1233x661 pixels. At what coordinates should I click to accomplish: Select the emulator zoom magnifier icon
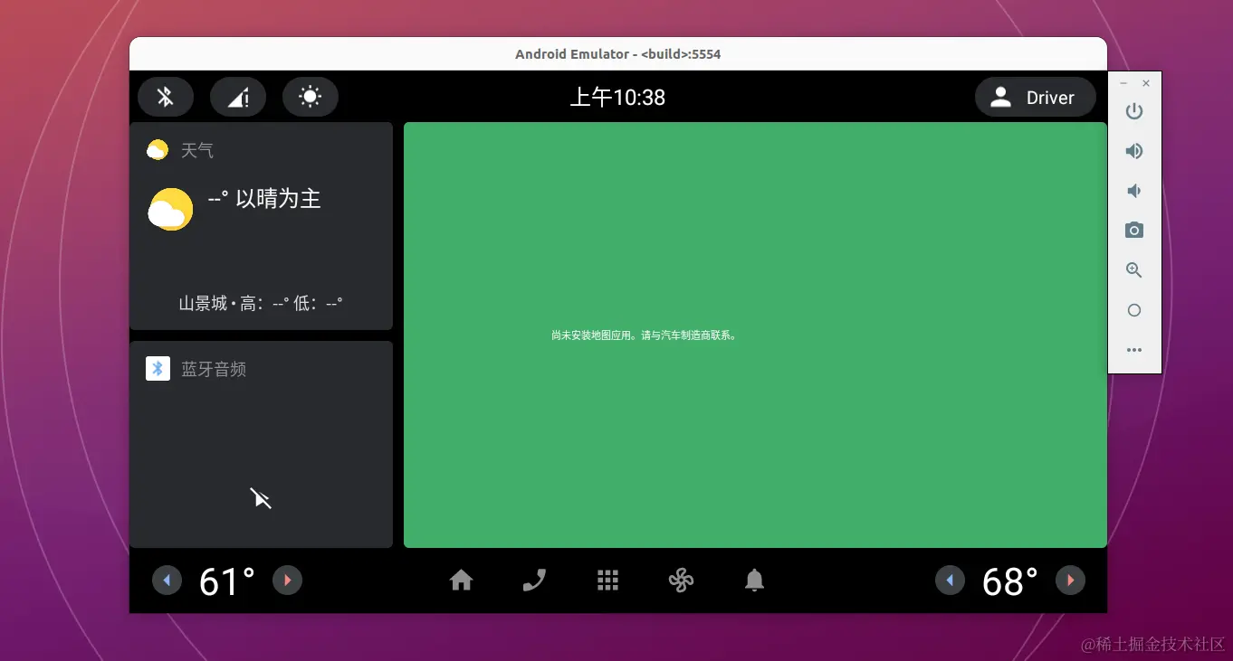click(1133, 269)
